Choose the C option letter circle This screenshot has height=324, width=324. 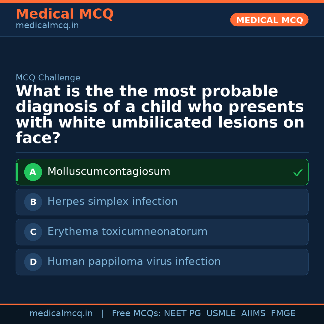click(x=33, y=232)
